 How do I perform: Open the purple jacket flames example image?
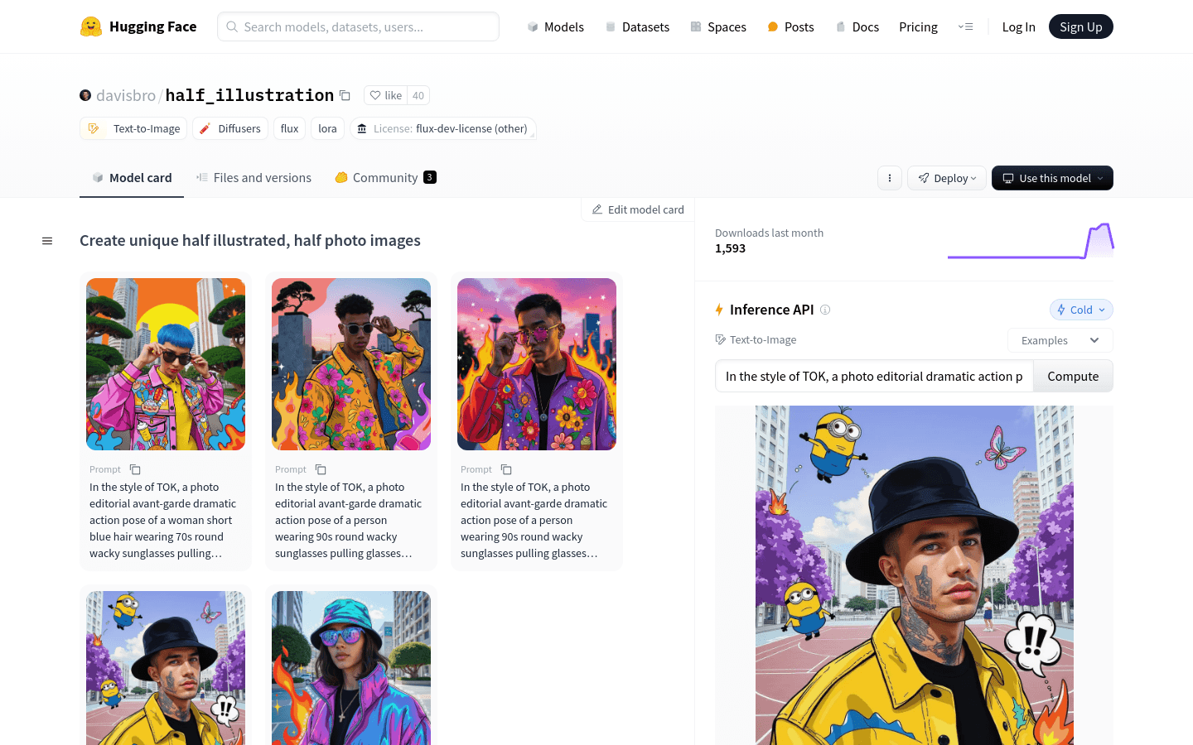coord(537,364)
